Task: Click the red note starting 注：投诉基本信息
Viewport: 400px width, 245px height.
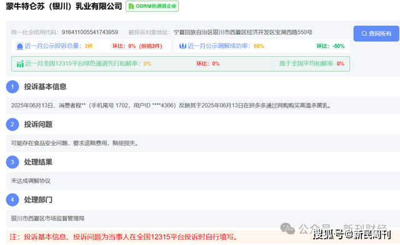Action: pos(124,237)
